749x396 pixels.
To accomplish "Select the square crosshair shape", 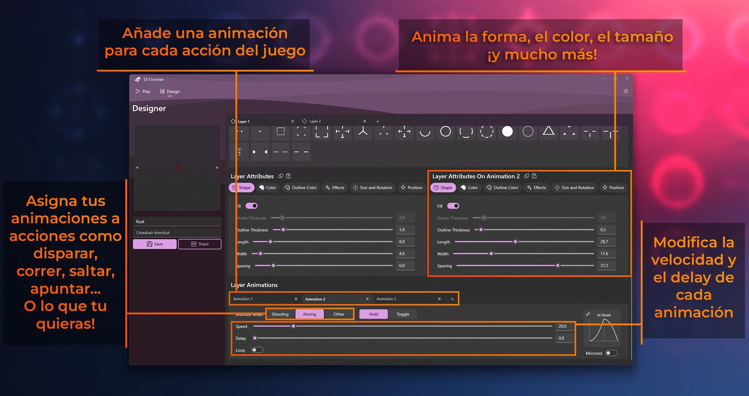I will [x=280, y=131].
